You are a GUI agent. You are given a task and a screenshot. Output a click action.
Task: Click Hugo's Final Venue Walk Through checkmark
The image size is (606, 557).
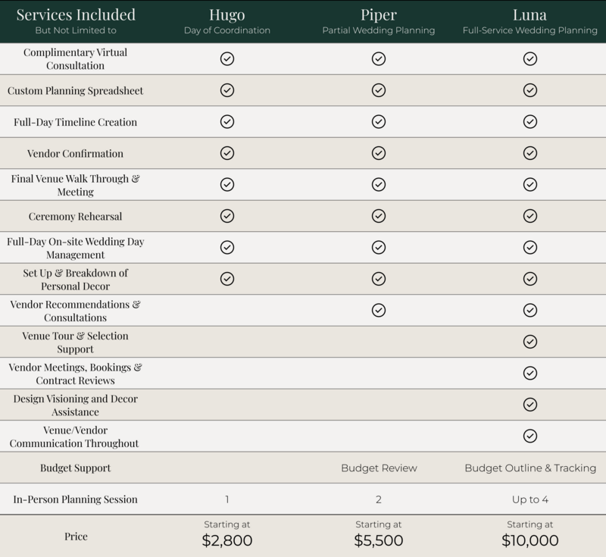[226, 184]
